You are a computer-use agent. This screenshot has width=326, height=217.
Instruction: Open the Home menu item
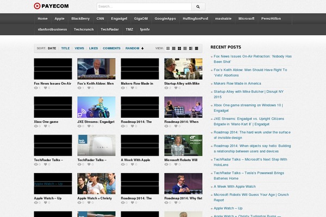(x=42, y=18)
